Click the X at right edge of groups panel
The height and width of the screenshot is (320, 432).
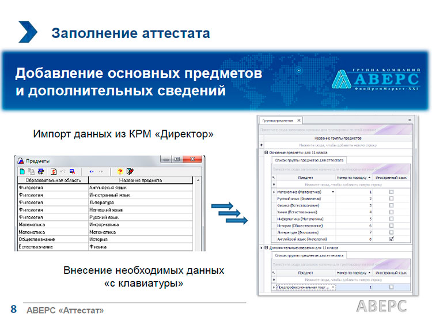(x=410, y=120)
